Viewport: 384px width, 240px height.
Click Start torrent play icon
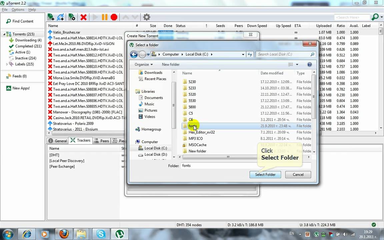[x=95, y=17]
